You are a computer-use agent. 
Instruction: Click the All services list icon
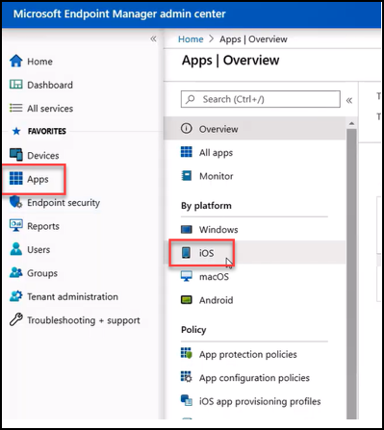tap(16, 108)
